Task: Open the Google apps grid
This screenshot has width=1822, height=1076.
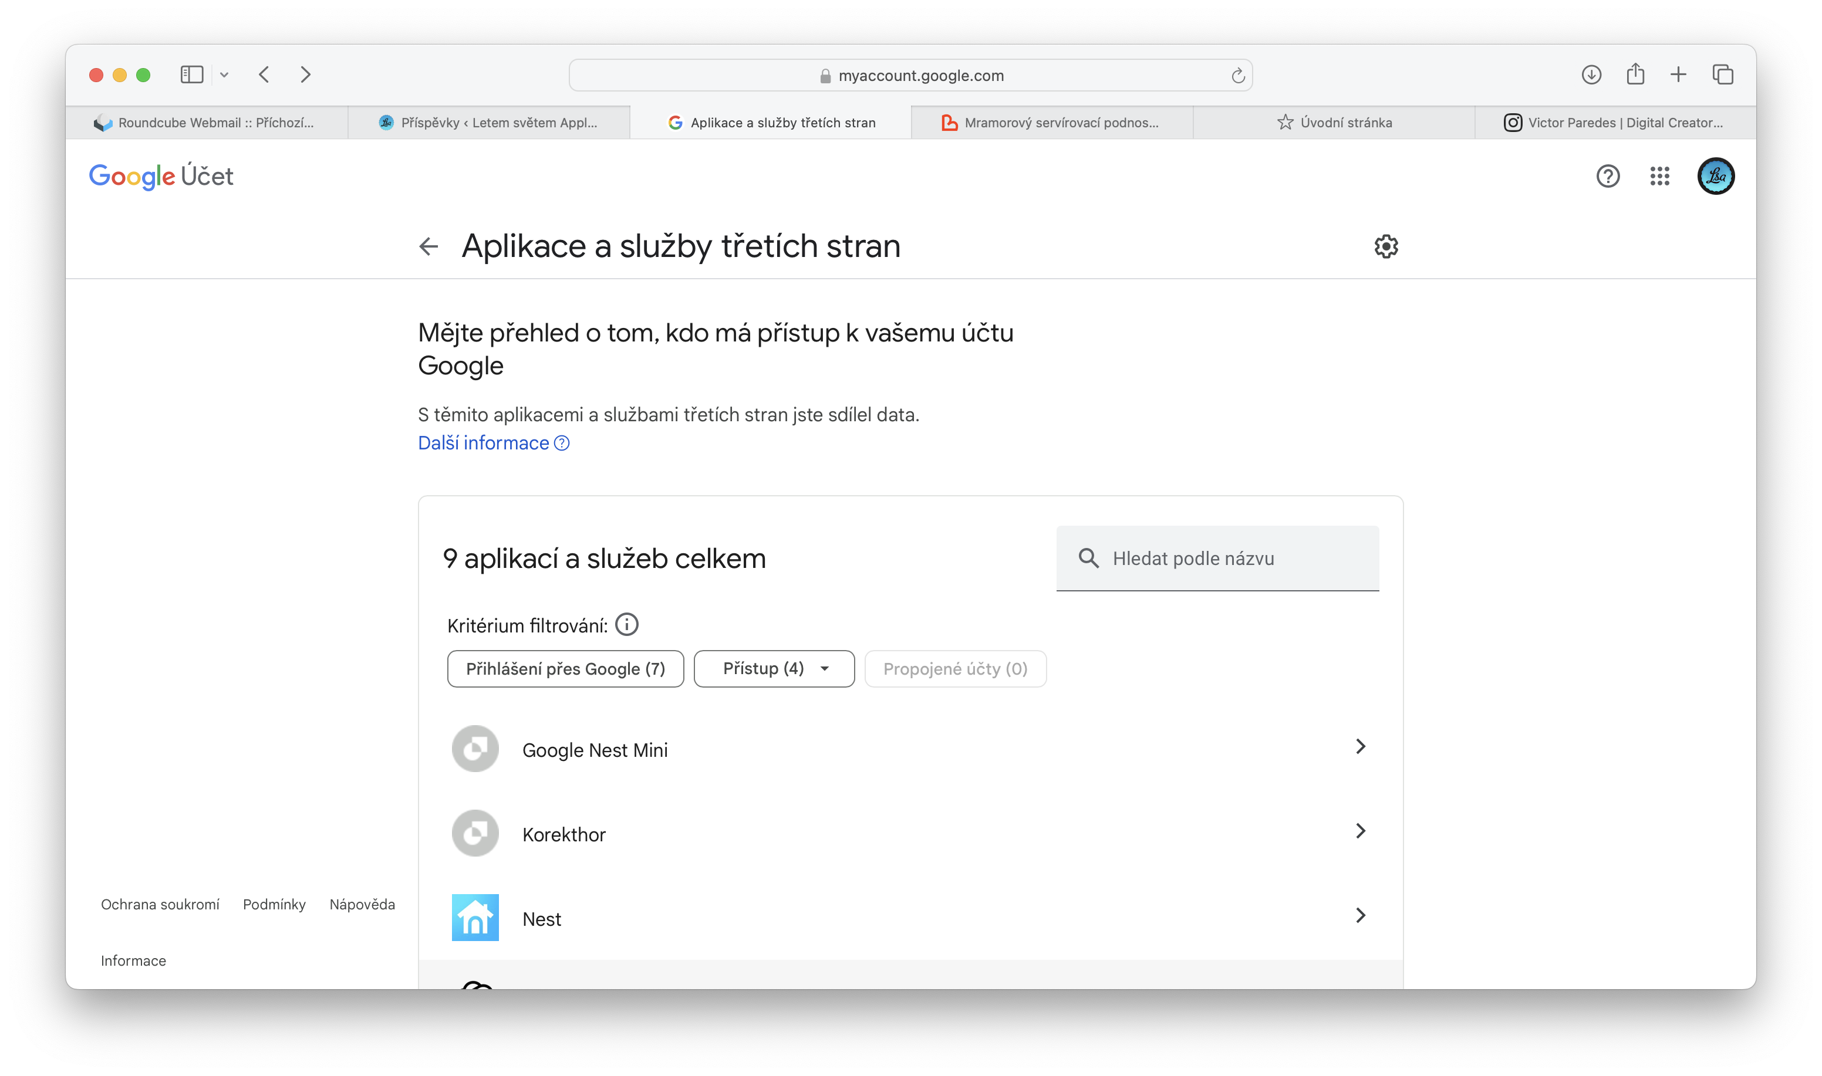Action: pos(1659,176)
